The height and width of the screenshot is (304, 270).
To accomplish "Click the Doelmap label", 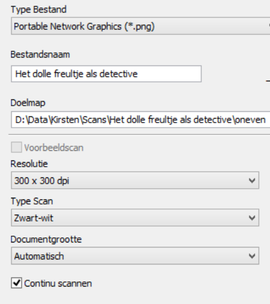I will click(28, 103).
